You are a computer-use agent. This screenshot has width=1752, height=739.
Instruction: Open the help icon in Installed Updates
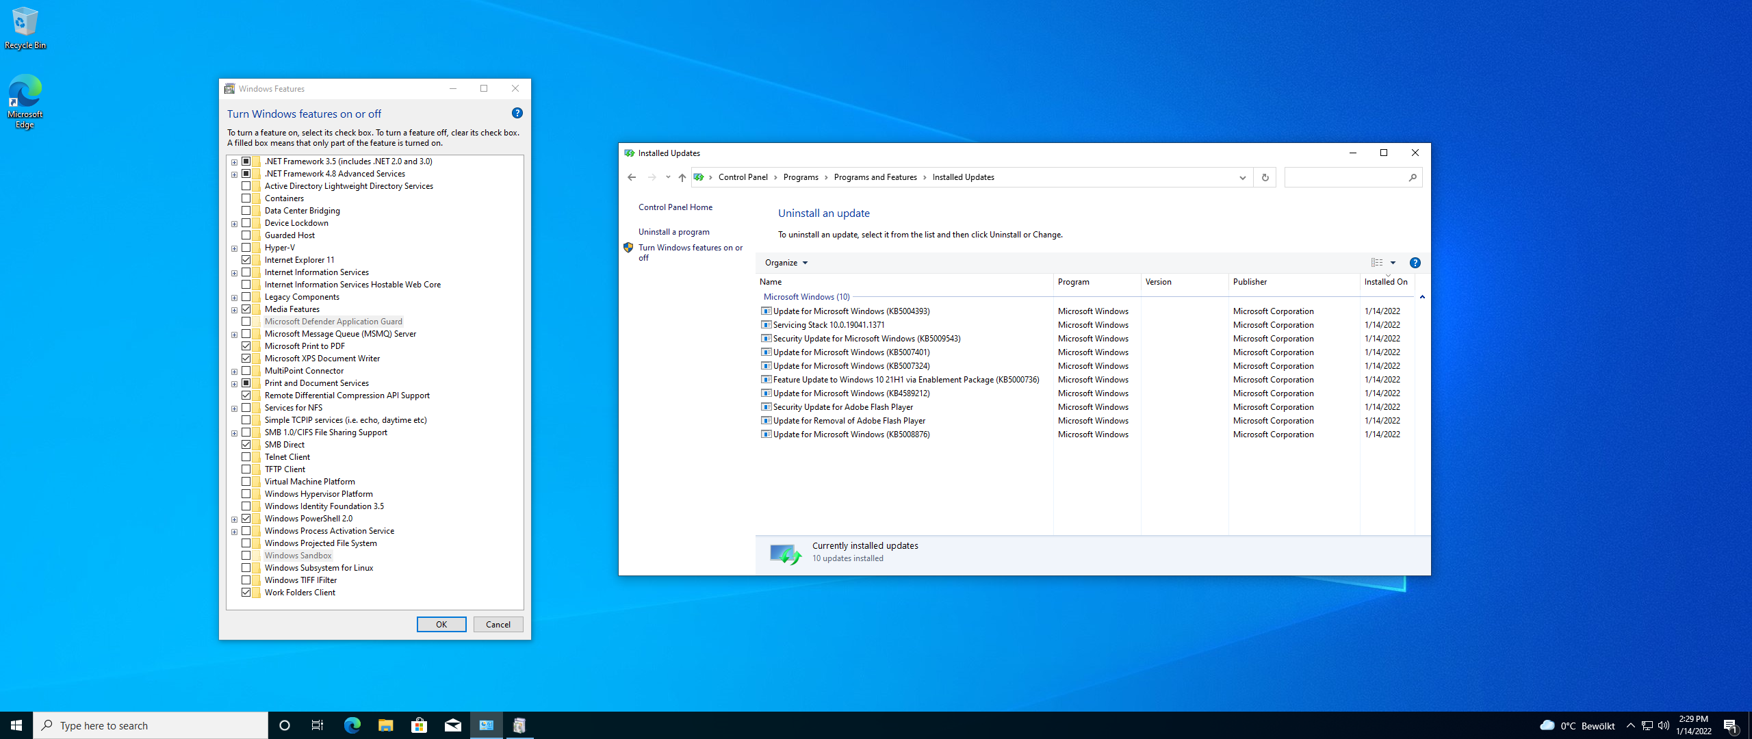point(1415,263)
